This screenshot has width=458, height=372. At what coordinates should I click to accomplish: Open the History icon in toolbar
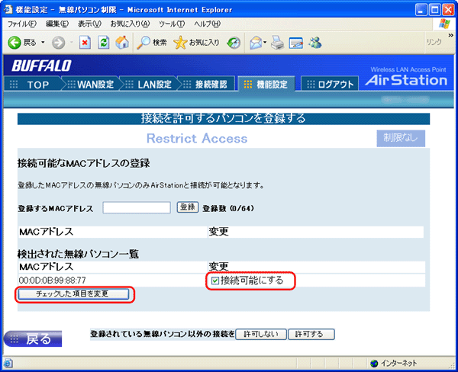pyautogui.click(x=234, y=42)
